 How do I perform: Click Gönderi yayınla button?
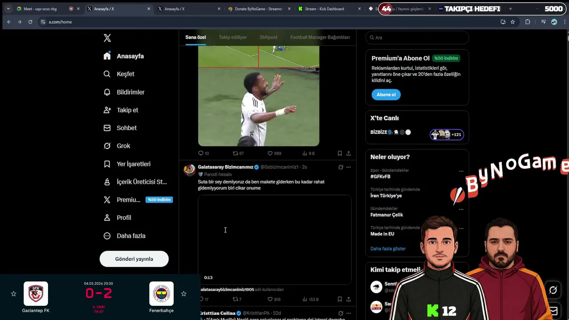click(134, 259)
